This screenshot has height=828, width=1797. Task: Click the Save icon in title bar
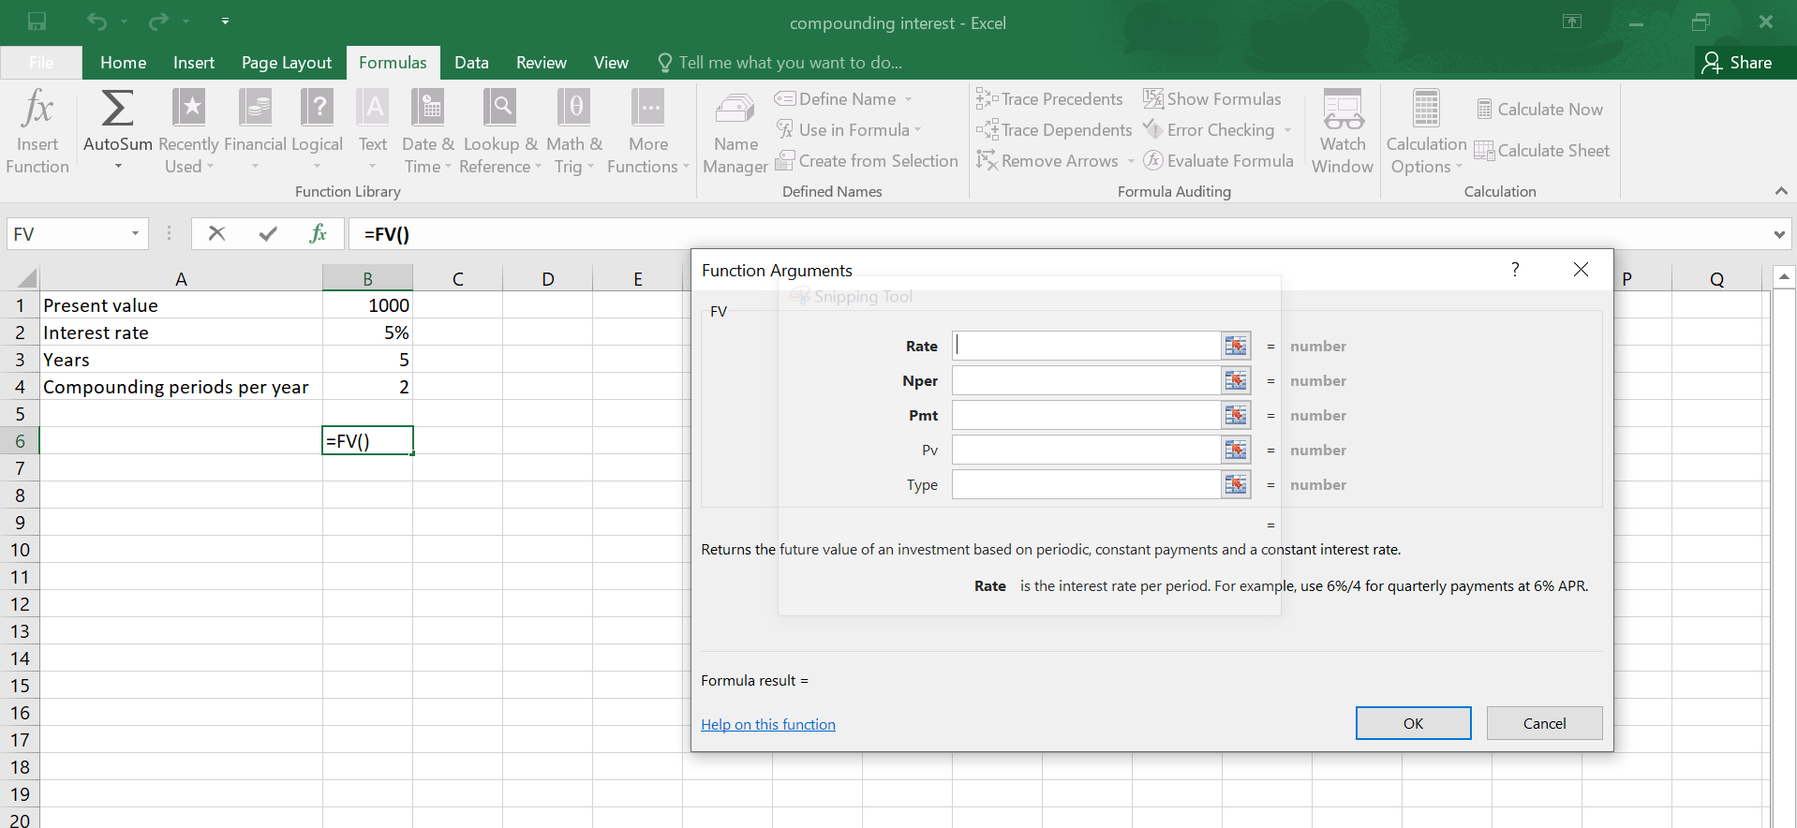tap(37, 21)
